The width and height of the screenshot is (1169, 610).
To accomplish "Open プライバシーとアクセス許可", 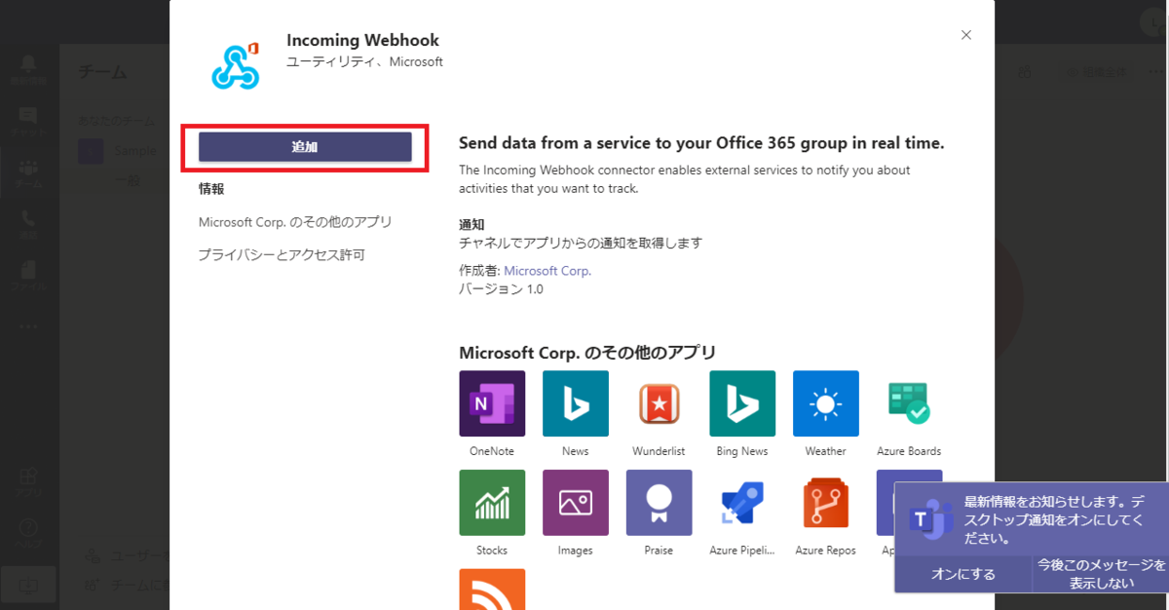I will click(282, 255).
